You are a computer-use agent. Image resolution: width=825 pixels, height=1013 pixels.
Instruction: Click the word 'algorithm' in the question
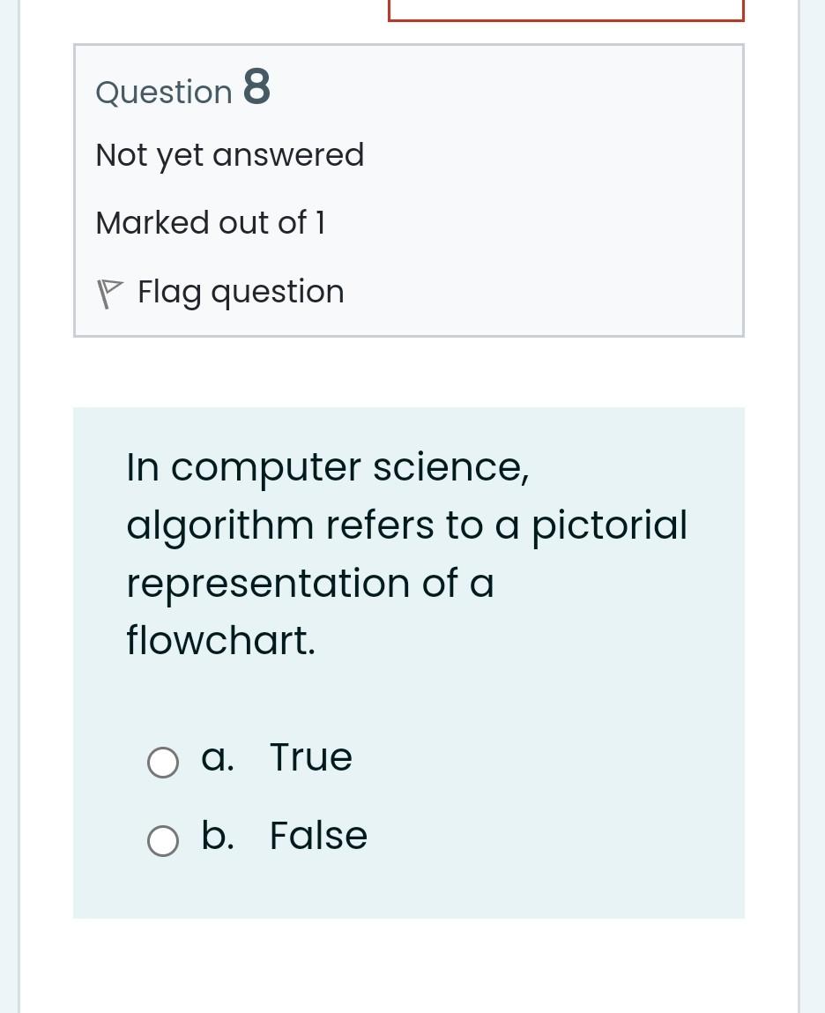pyautogui.click(x=219, y=525)
